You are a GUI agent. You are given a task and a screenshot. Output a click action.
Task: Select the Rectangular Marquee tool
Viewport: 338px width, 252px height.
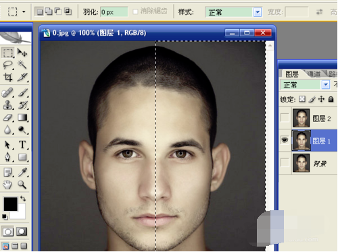tap(8, 53)
